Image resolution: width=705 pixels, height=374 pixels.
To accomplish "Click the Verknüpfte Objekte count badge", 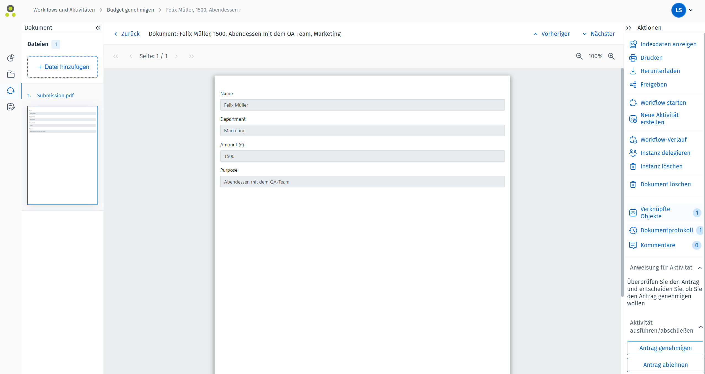I will [x=697, y=213].
